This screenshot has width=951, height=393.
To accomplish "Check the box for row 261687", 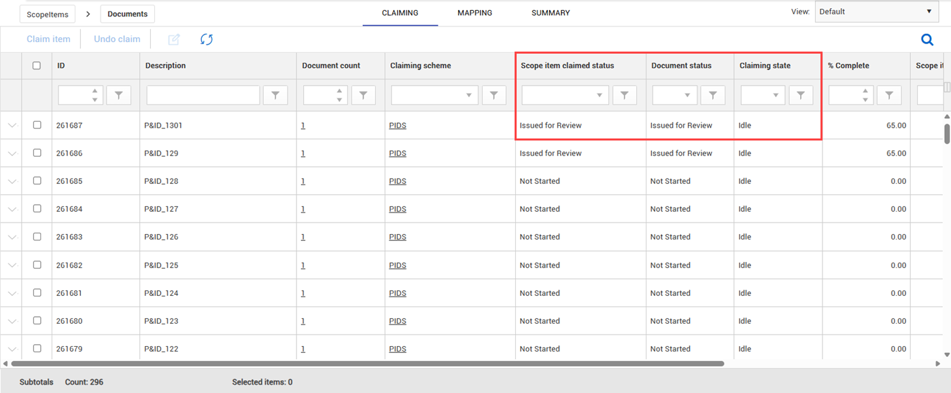I will tap(37, 125).
